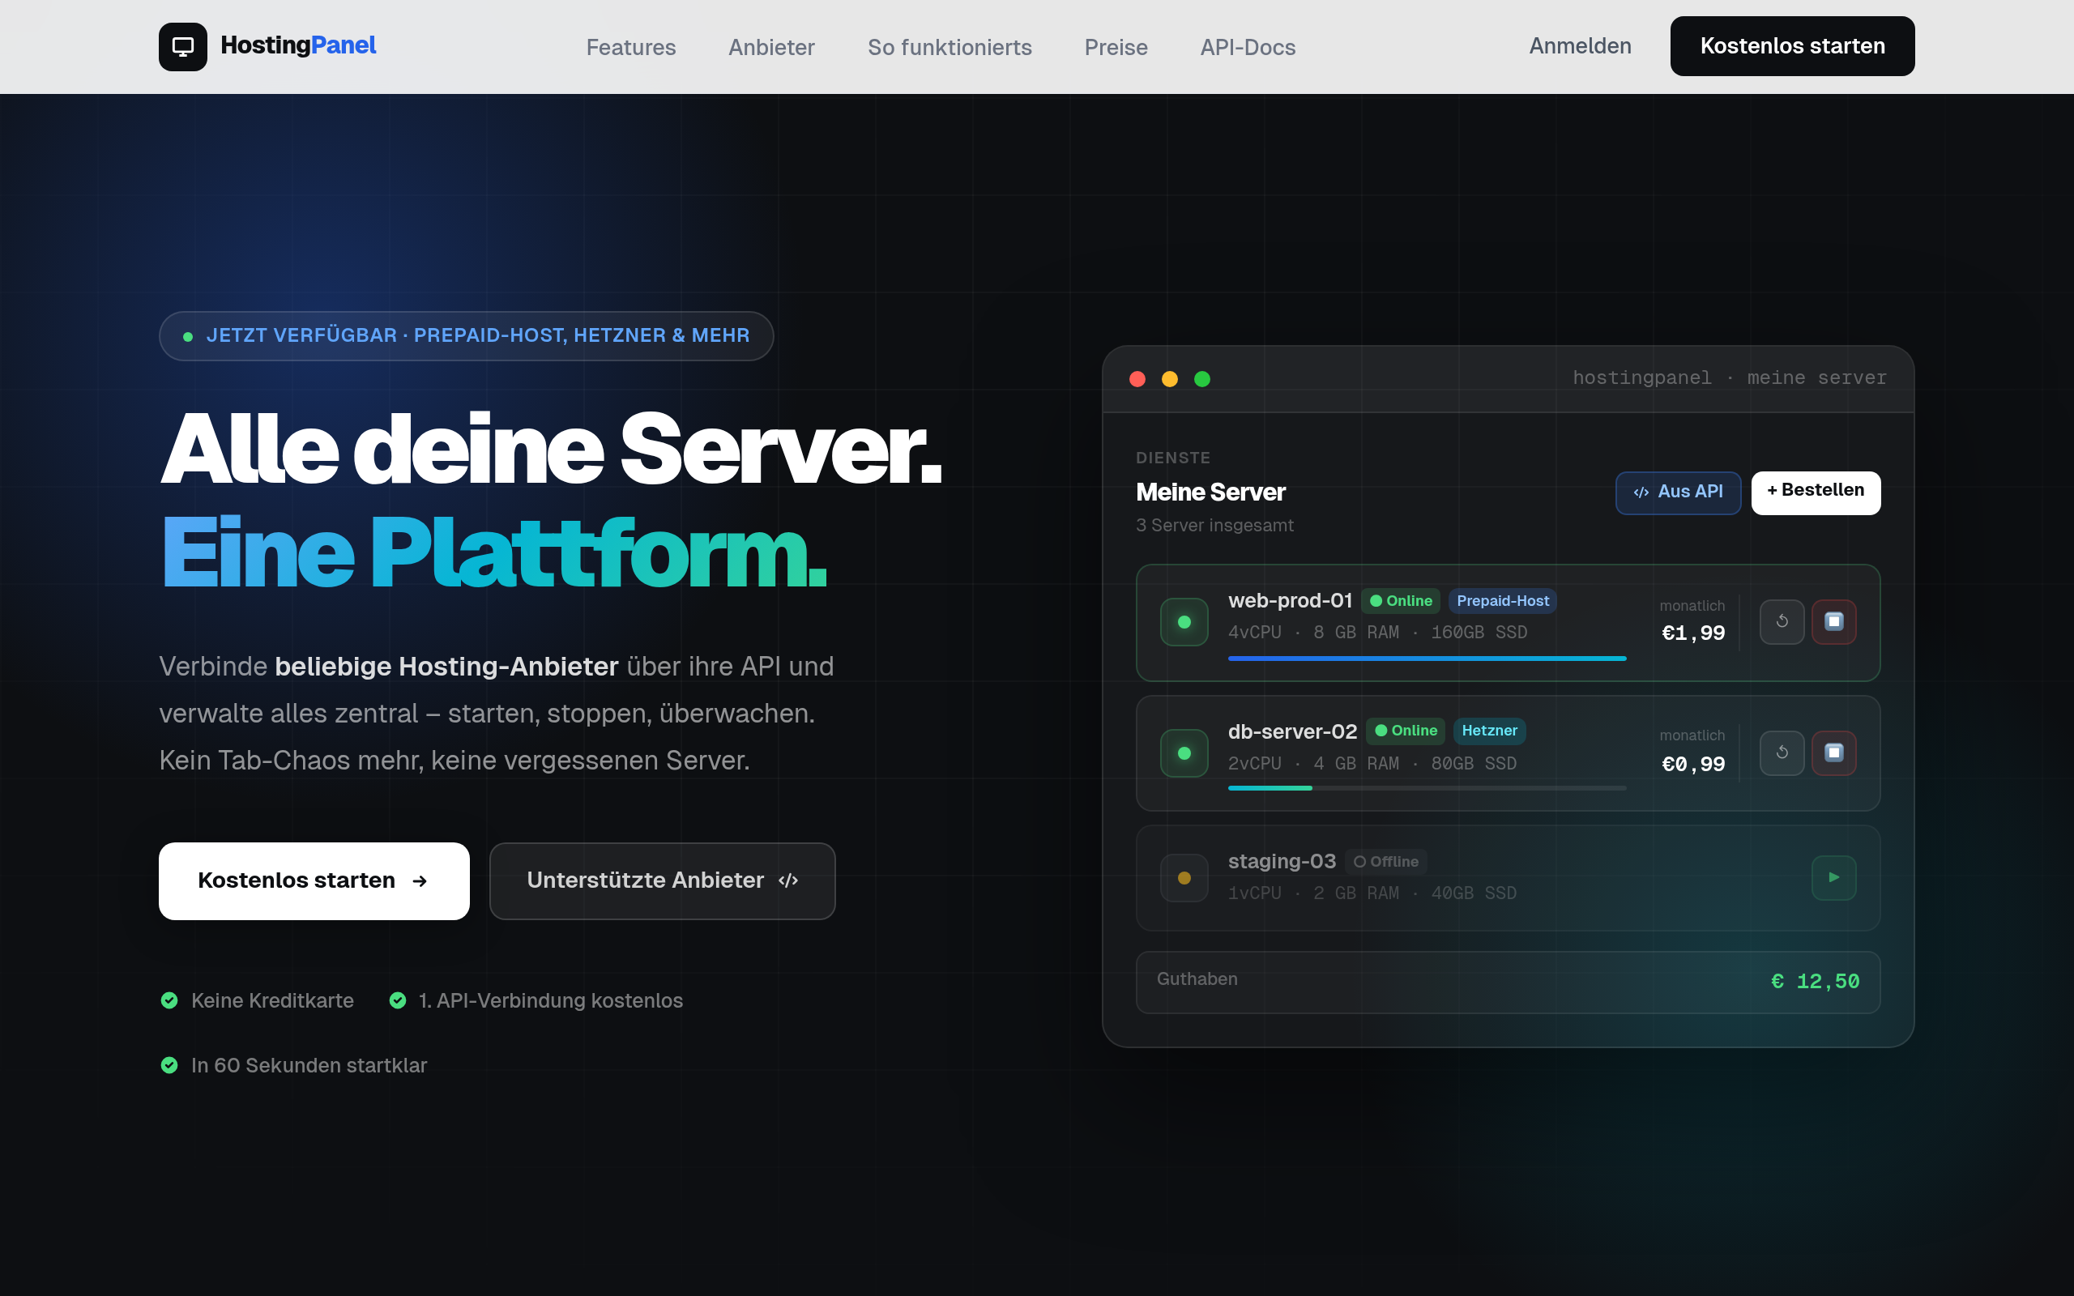Click the green window dot

pos(1202,379)
